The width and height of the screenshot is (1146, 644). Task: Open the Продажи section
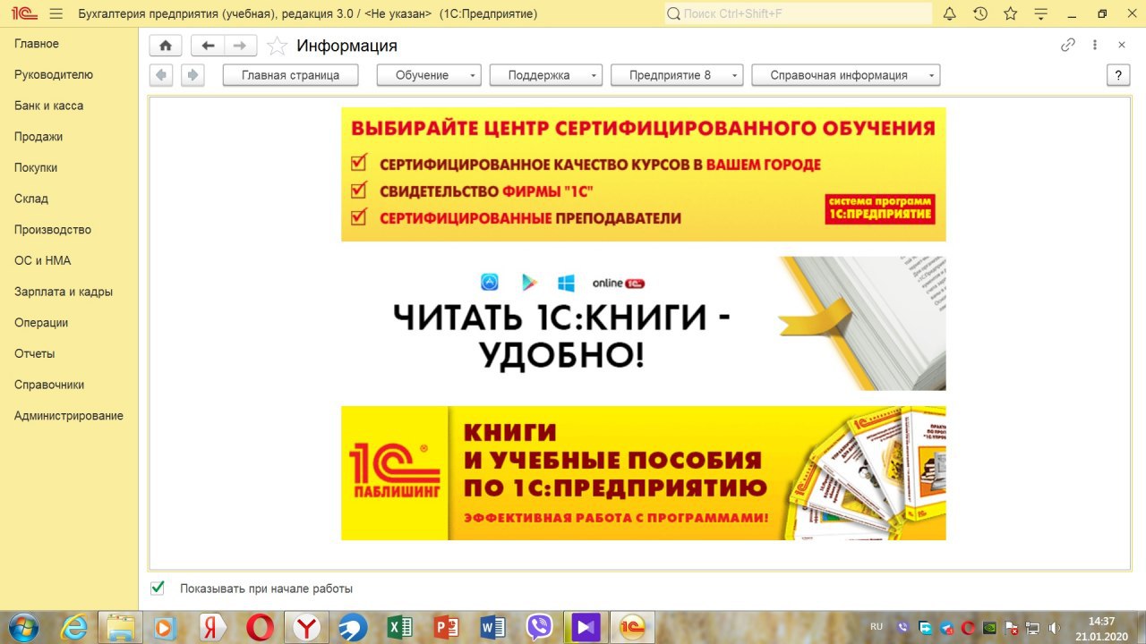point(38,137)
